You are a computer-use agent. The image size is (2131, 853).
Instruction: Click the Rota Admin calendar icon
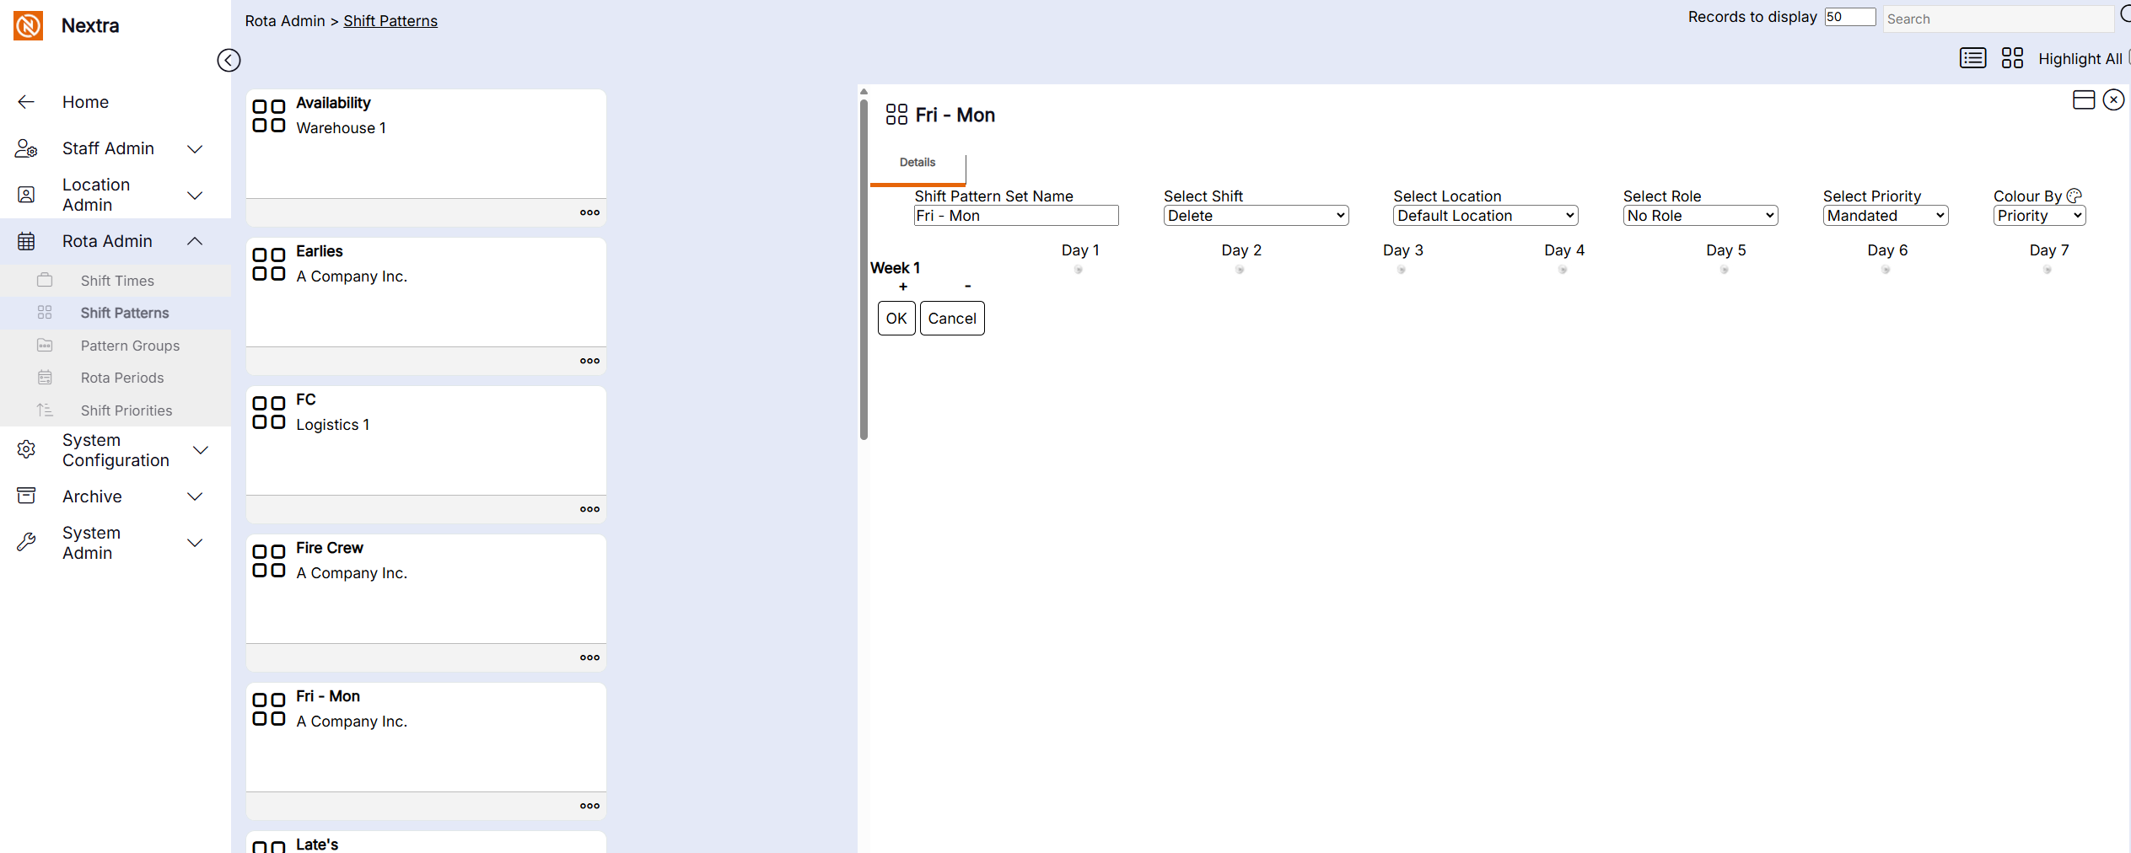pos(26,241)
